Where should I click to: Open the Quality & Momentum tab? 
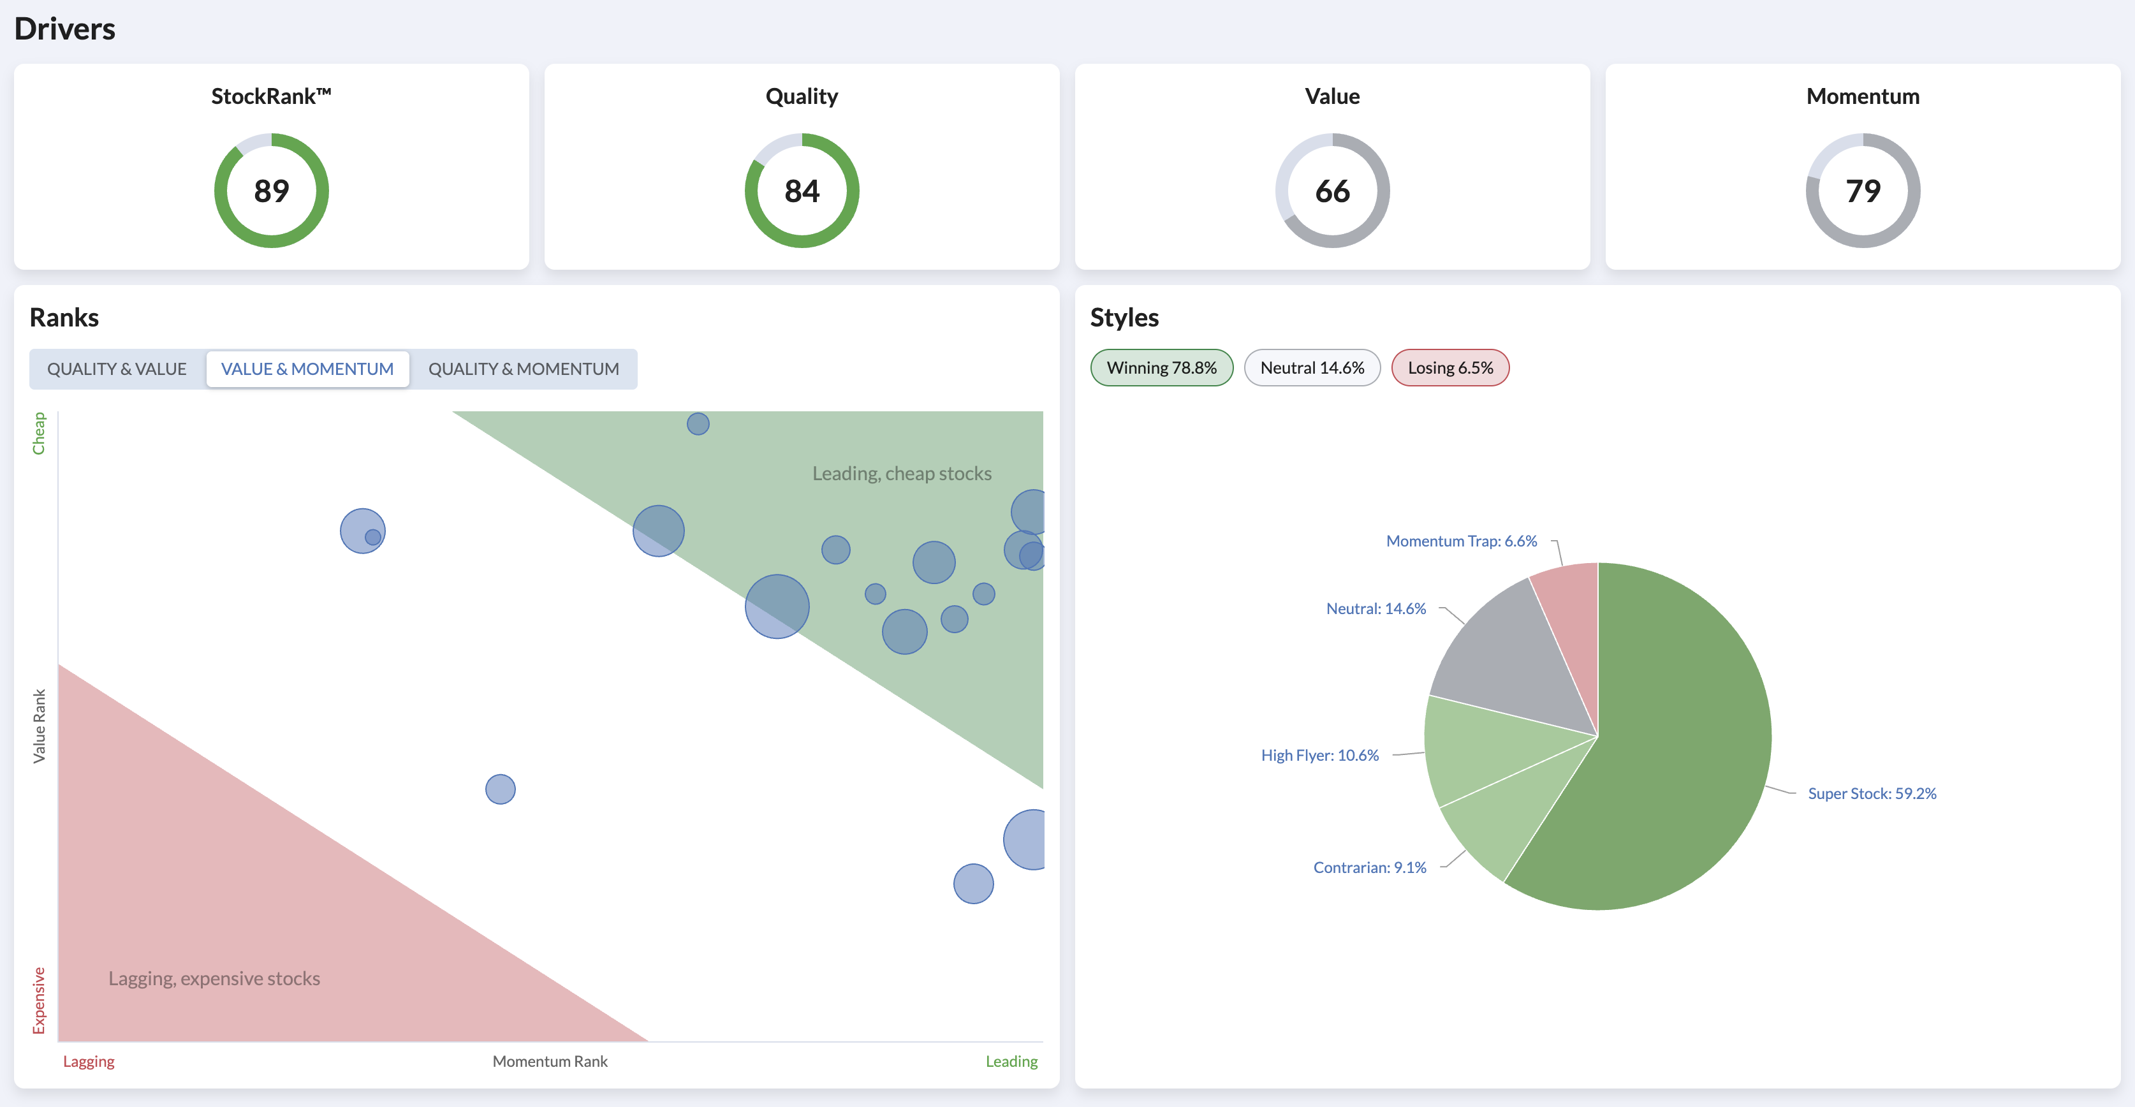point(523,369)
